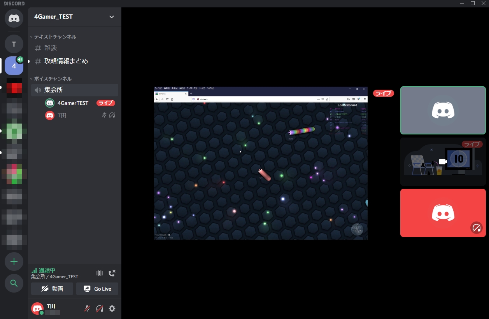Open server discovery search icon

click(x=14, y=283)
